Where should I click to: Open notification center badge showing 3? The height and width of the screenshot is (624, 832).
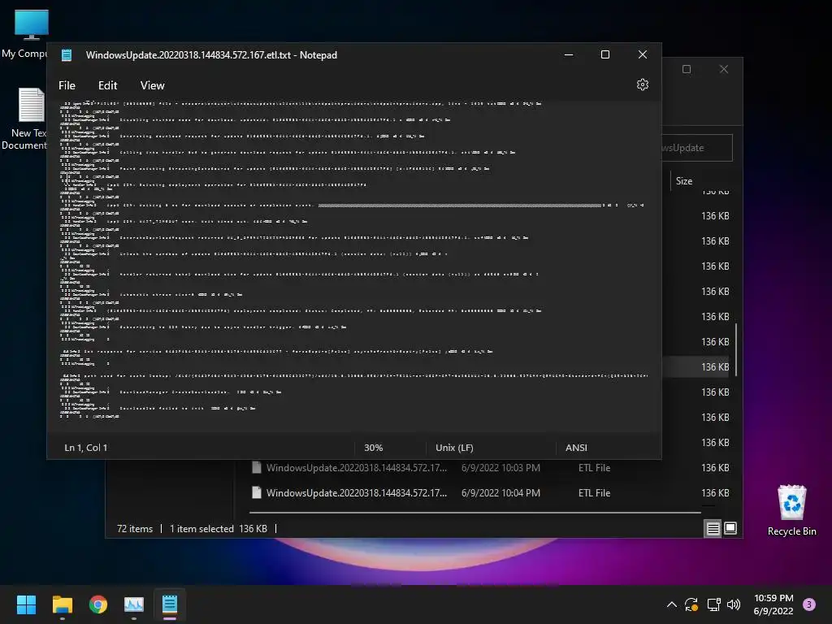(x=809, y=604)
